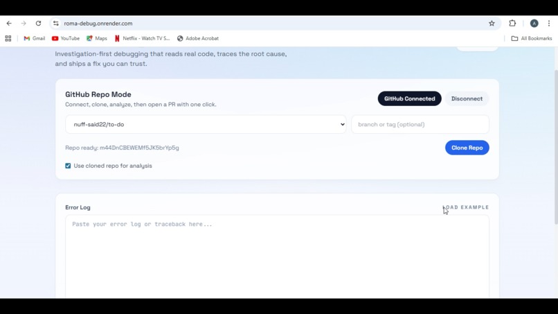The image size is (558, 314).
Task: Click the Disconnect button
Action: tap(467, 98)
